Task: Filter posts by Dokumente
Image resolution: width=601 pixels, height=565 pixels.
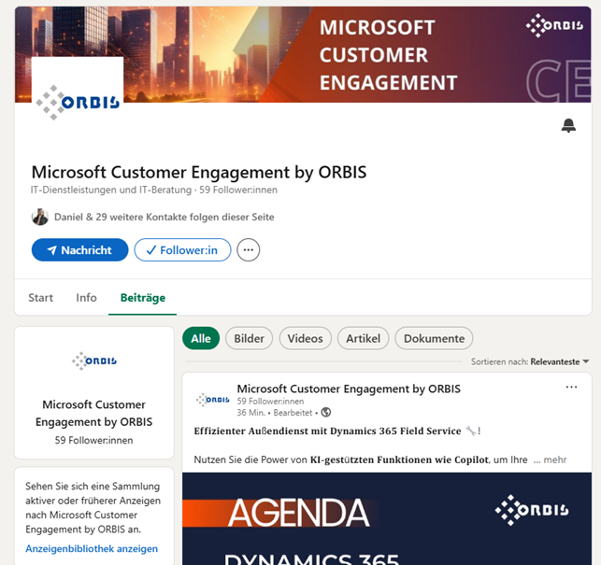Action: 434,339
